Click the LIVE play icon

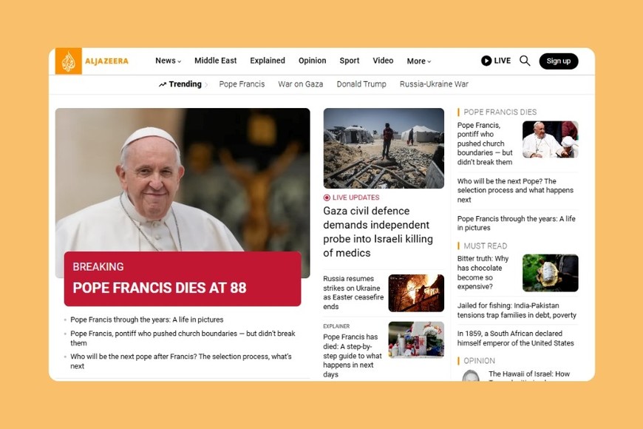[x=486, y=61]
